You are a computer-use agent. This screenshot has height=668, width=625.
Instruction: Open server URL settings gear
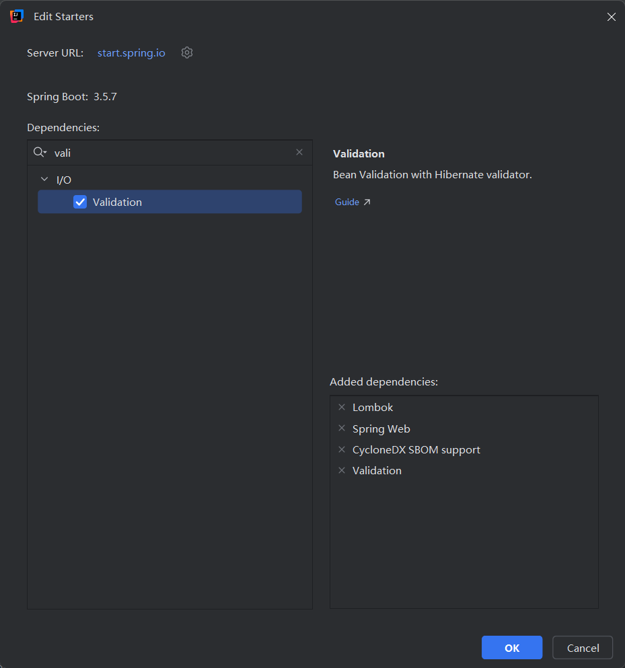pos(186,53)
